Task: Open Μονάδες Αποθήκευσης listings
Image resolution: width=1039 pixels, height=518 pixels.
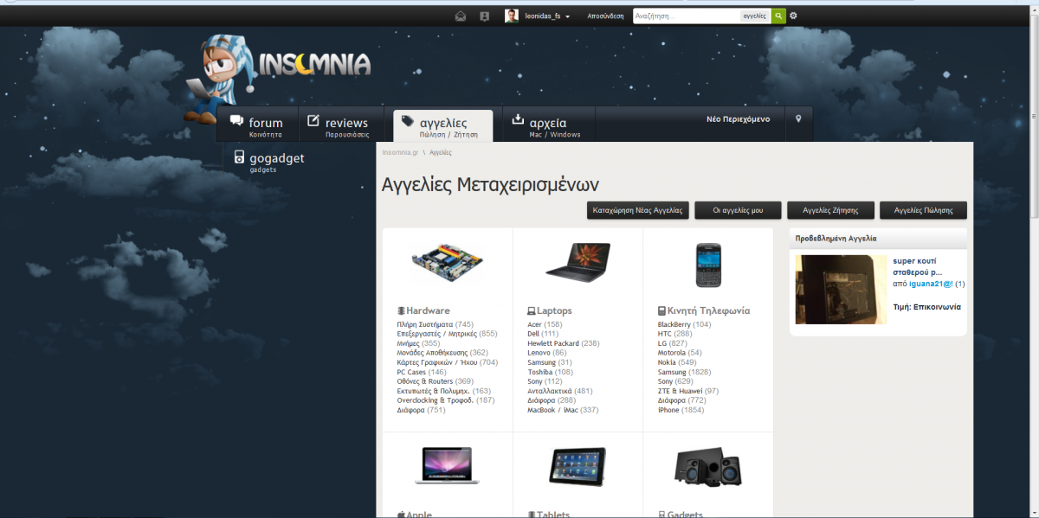Action: click(432, 353)
